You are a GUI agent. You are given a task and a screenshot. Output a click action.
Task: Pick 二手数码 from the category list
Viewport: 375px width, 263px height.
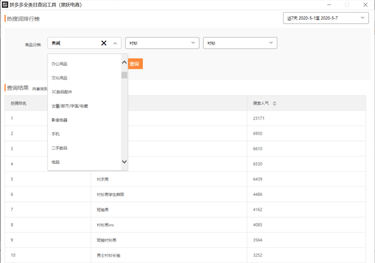[59, 148]
